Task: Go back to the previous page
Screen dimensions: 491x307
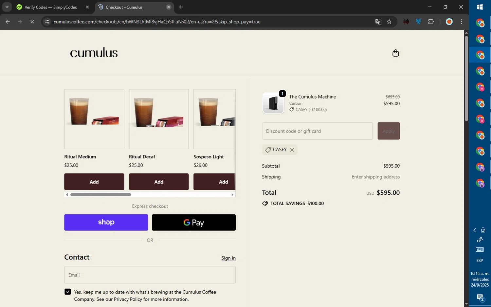Action: 8,22
